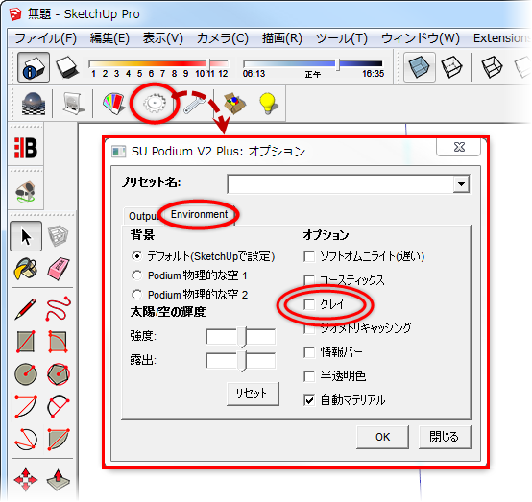Uncheck the 自動マテリアル checkbox
This screenshot has height=502, width=532.
309,400
